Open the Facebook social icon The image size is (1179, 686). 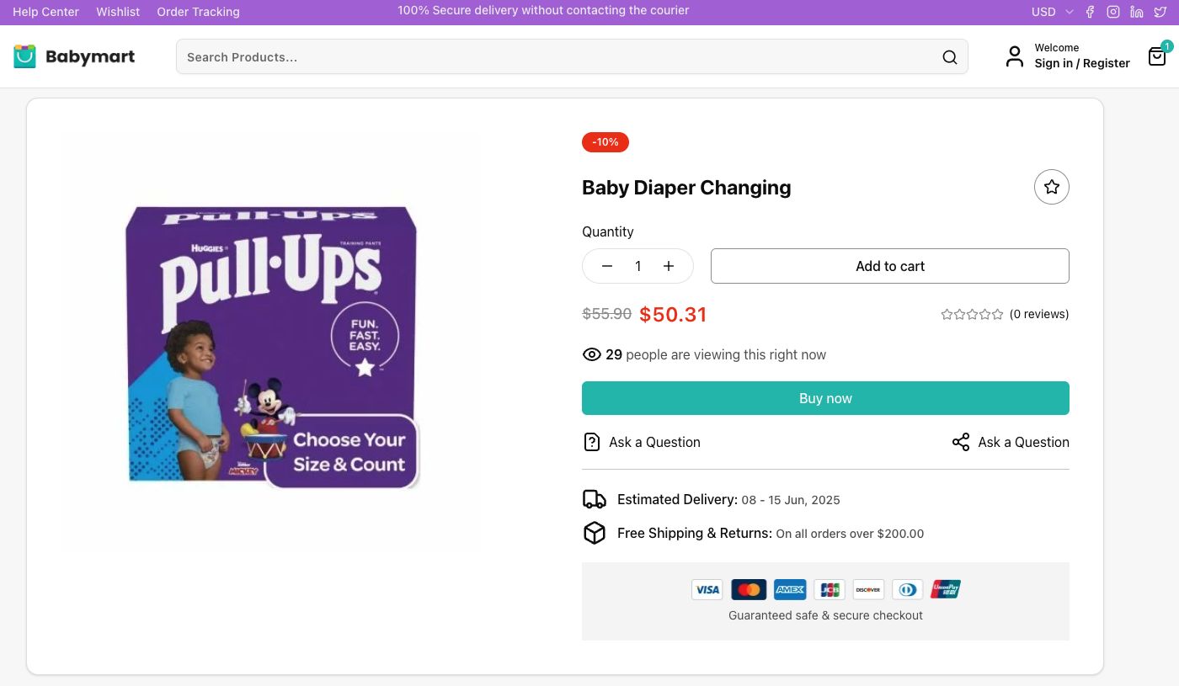click(x=1090, y=12)
